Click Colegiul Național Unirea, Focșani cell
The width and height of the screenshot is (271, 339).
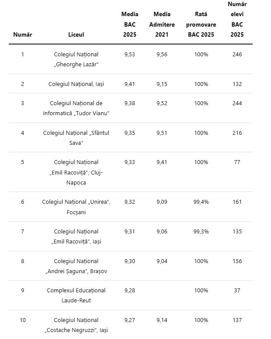tap(76, 207)
